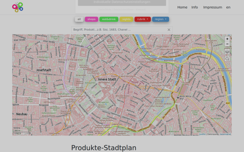Screen dimensions: 244x152
Task: Click the magnifier search icon on the map
Action: point(227,59)
